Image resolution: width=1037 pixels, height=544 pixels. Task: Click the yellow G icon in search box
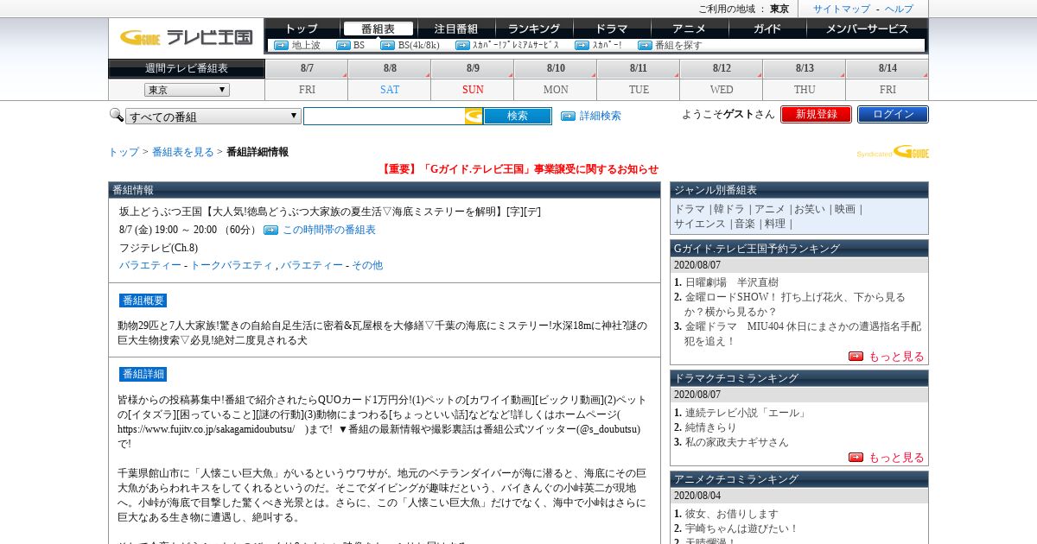point(474,116)
